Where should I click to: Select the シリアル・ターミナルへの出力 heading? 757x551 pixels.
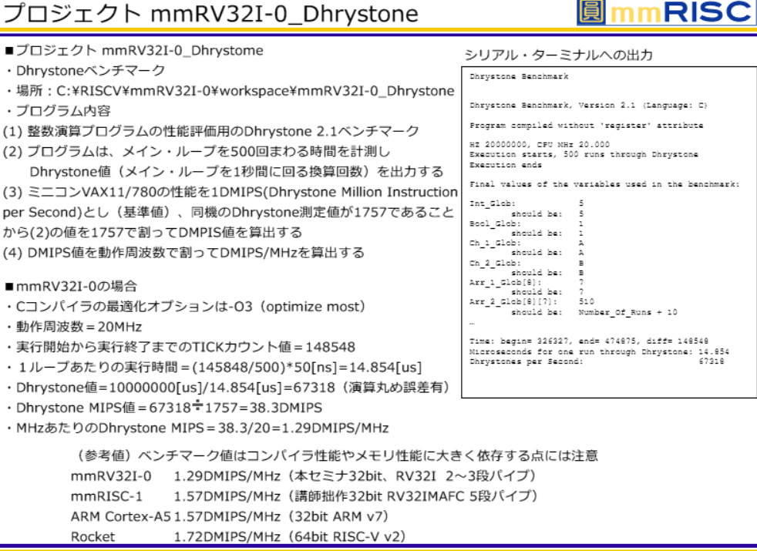(x=558, y=55)
